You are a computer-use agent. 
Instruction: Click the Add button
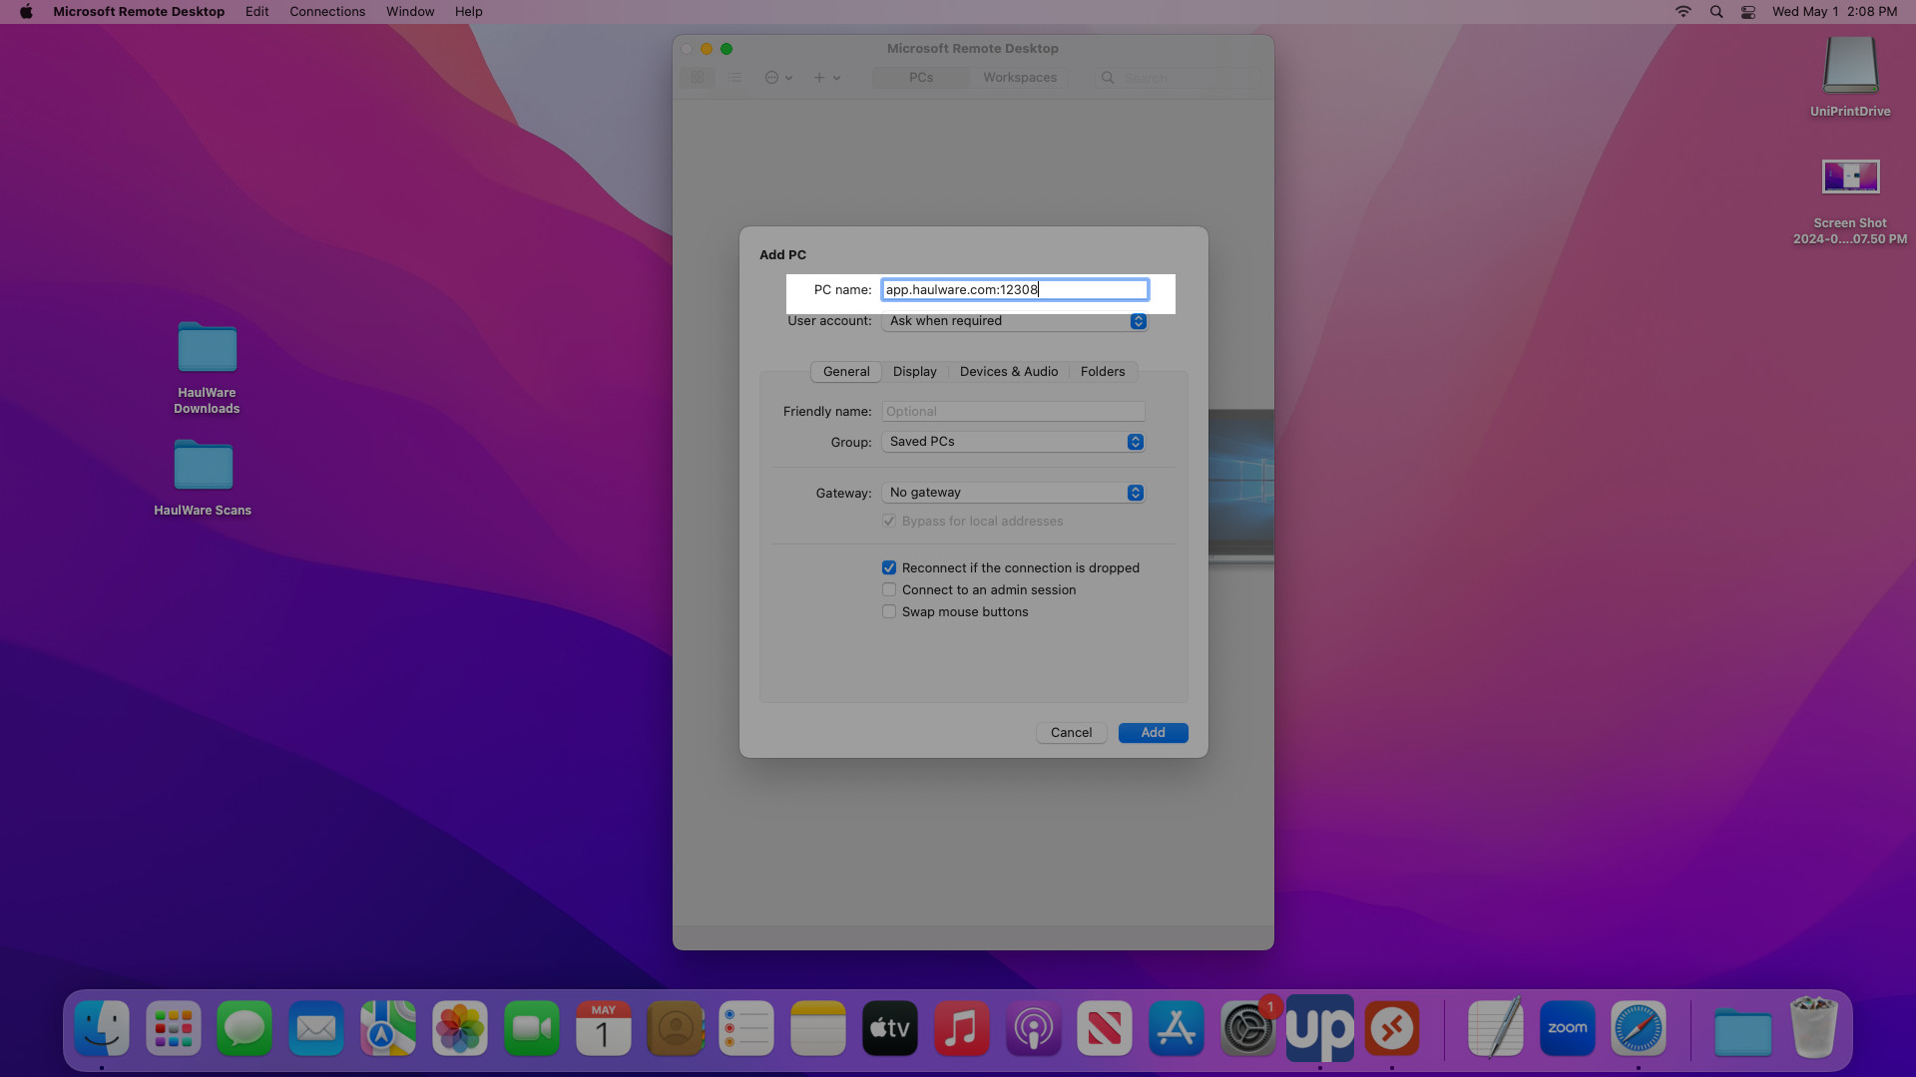[1153, 733]
